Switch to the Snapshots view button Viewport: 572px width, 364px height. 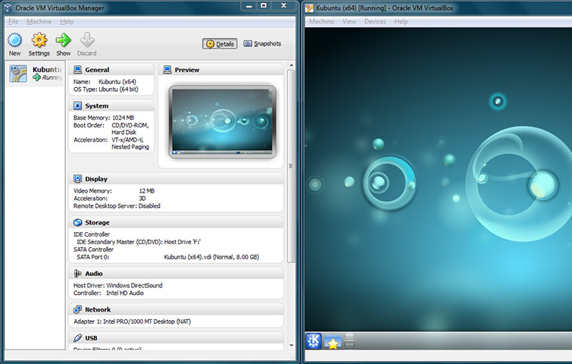click(262, 44)
